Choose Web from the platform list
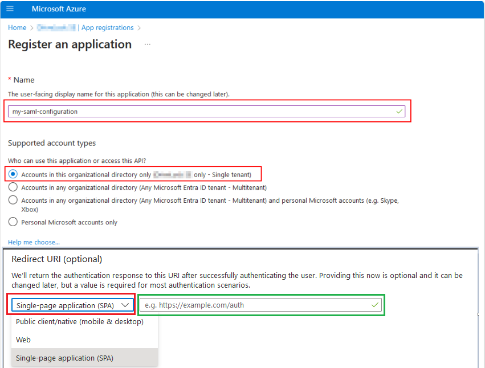Viewport: 485px width, 368px height. tap(23, 340)
